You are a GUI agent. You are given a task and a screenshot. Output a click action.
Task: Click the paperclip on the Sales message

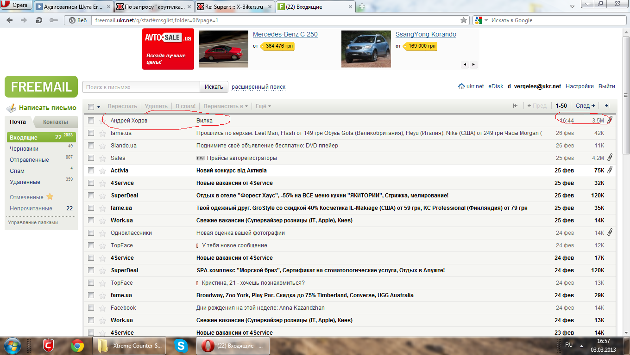610,158
